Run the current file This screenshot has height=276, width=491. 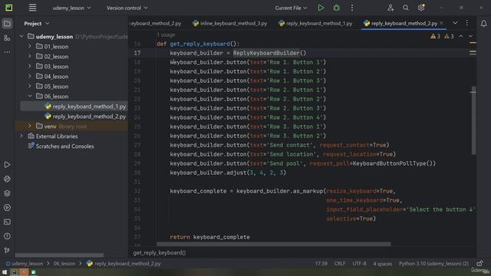(x=321, y=8)
